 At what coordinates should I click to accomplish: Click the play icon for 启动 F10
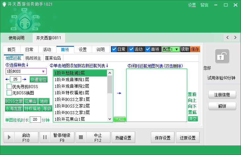point(9,137)
